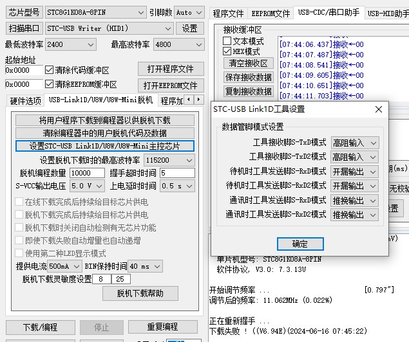The width and height of the screenshot is (409, 342).
Task: Switch to the USB-HID助手 tab
Action: tap(387, 14)
